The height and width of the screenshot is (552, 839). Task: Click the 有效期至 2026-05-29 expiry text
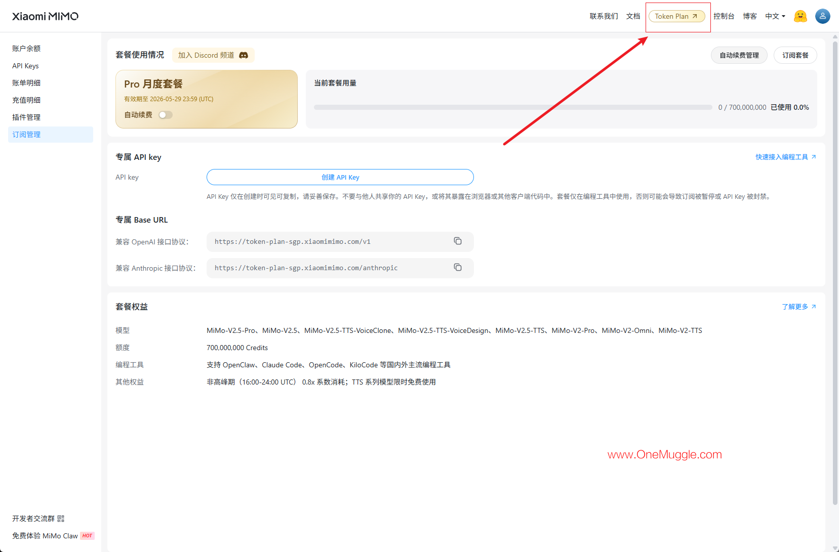point(169,99)
